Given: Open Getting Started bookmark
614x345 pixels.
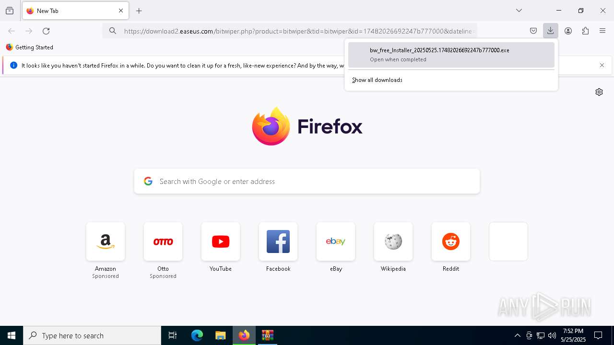Looking at the screenshot, I should pos(30,47).
